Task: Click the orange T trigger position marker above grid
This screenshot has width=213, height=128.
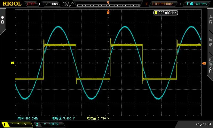Action: (x=108, y=12)
